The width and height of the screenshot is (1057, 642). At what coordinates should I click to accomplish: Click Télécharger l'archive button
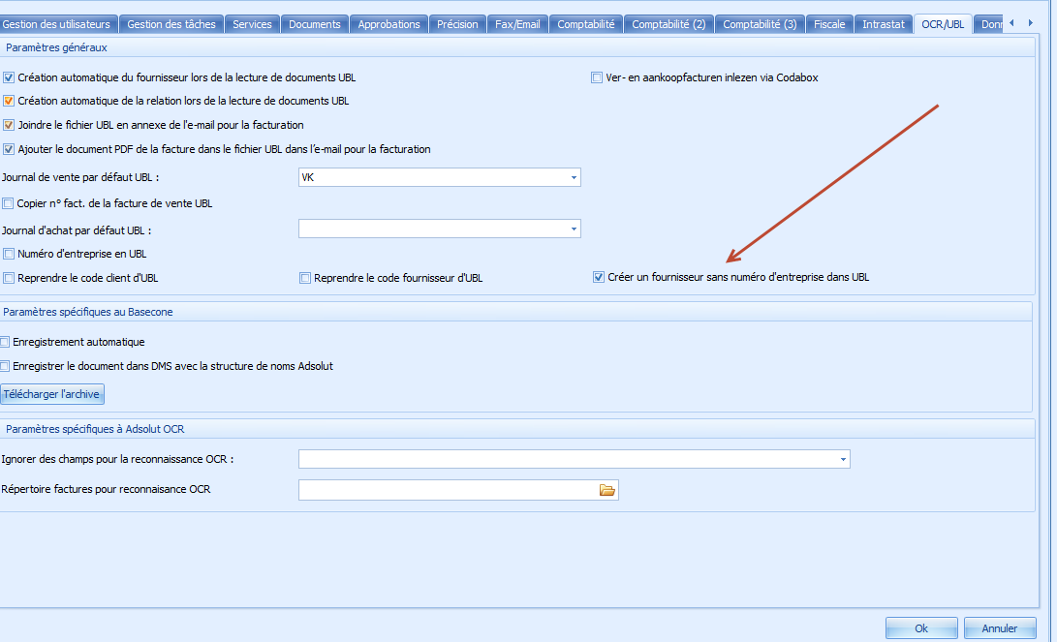tap(52, 394)
